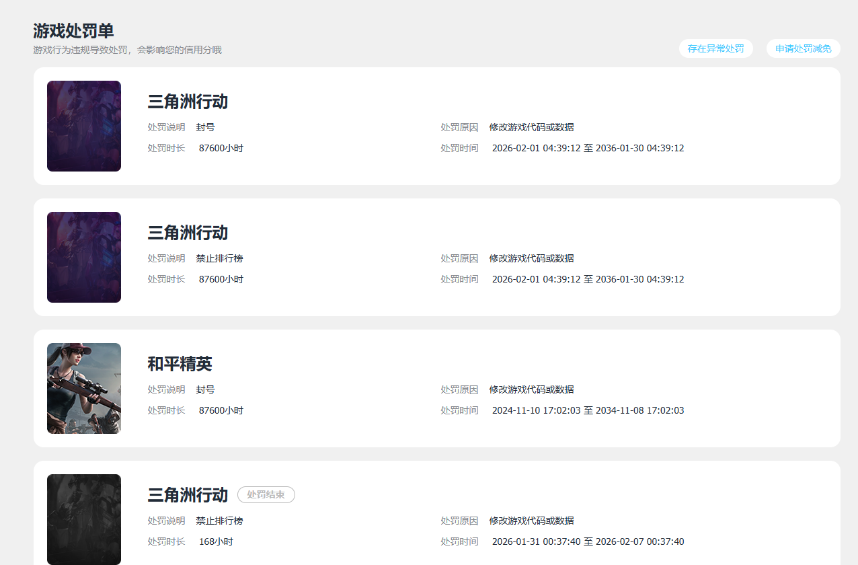This screenshot has height=565, width=858.
Task: Open the 申请处罚减免 request button
Action: coord(803,48)
